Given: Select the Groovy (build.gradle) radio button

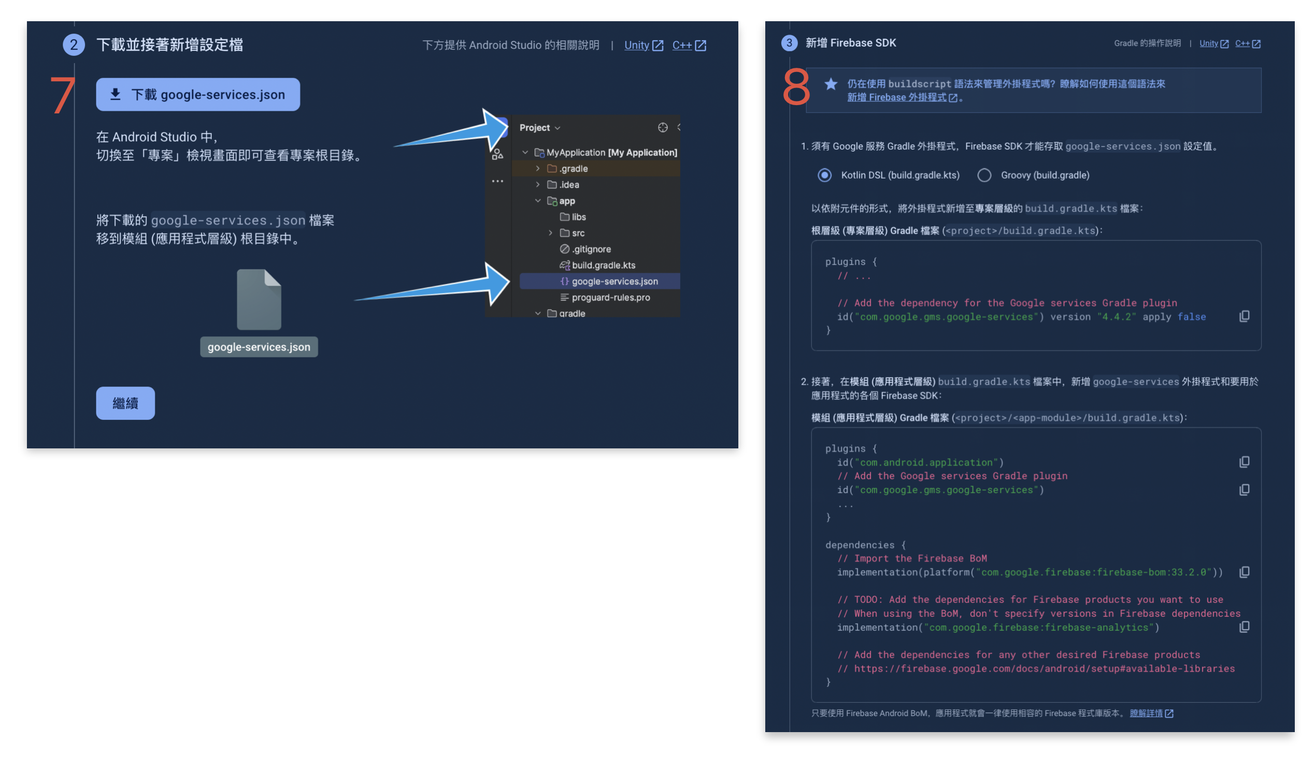Looking at the screenshot, I should click(984, 176).
